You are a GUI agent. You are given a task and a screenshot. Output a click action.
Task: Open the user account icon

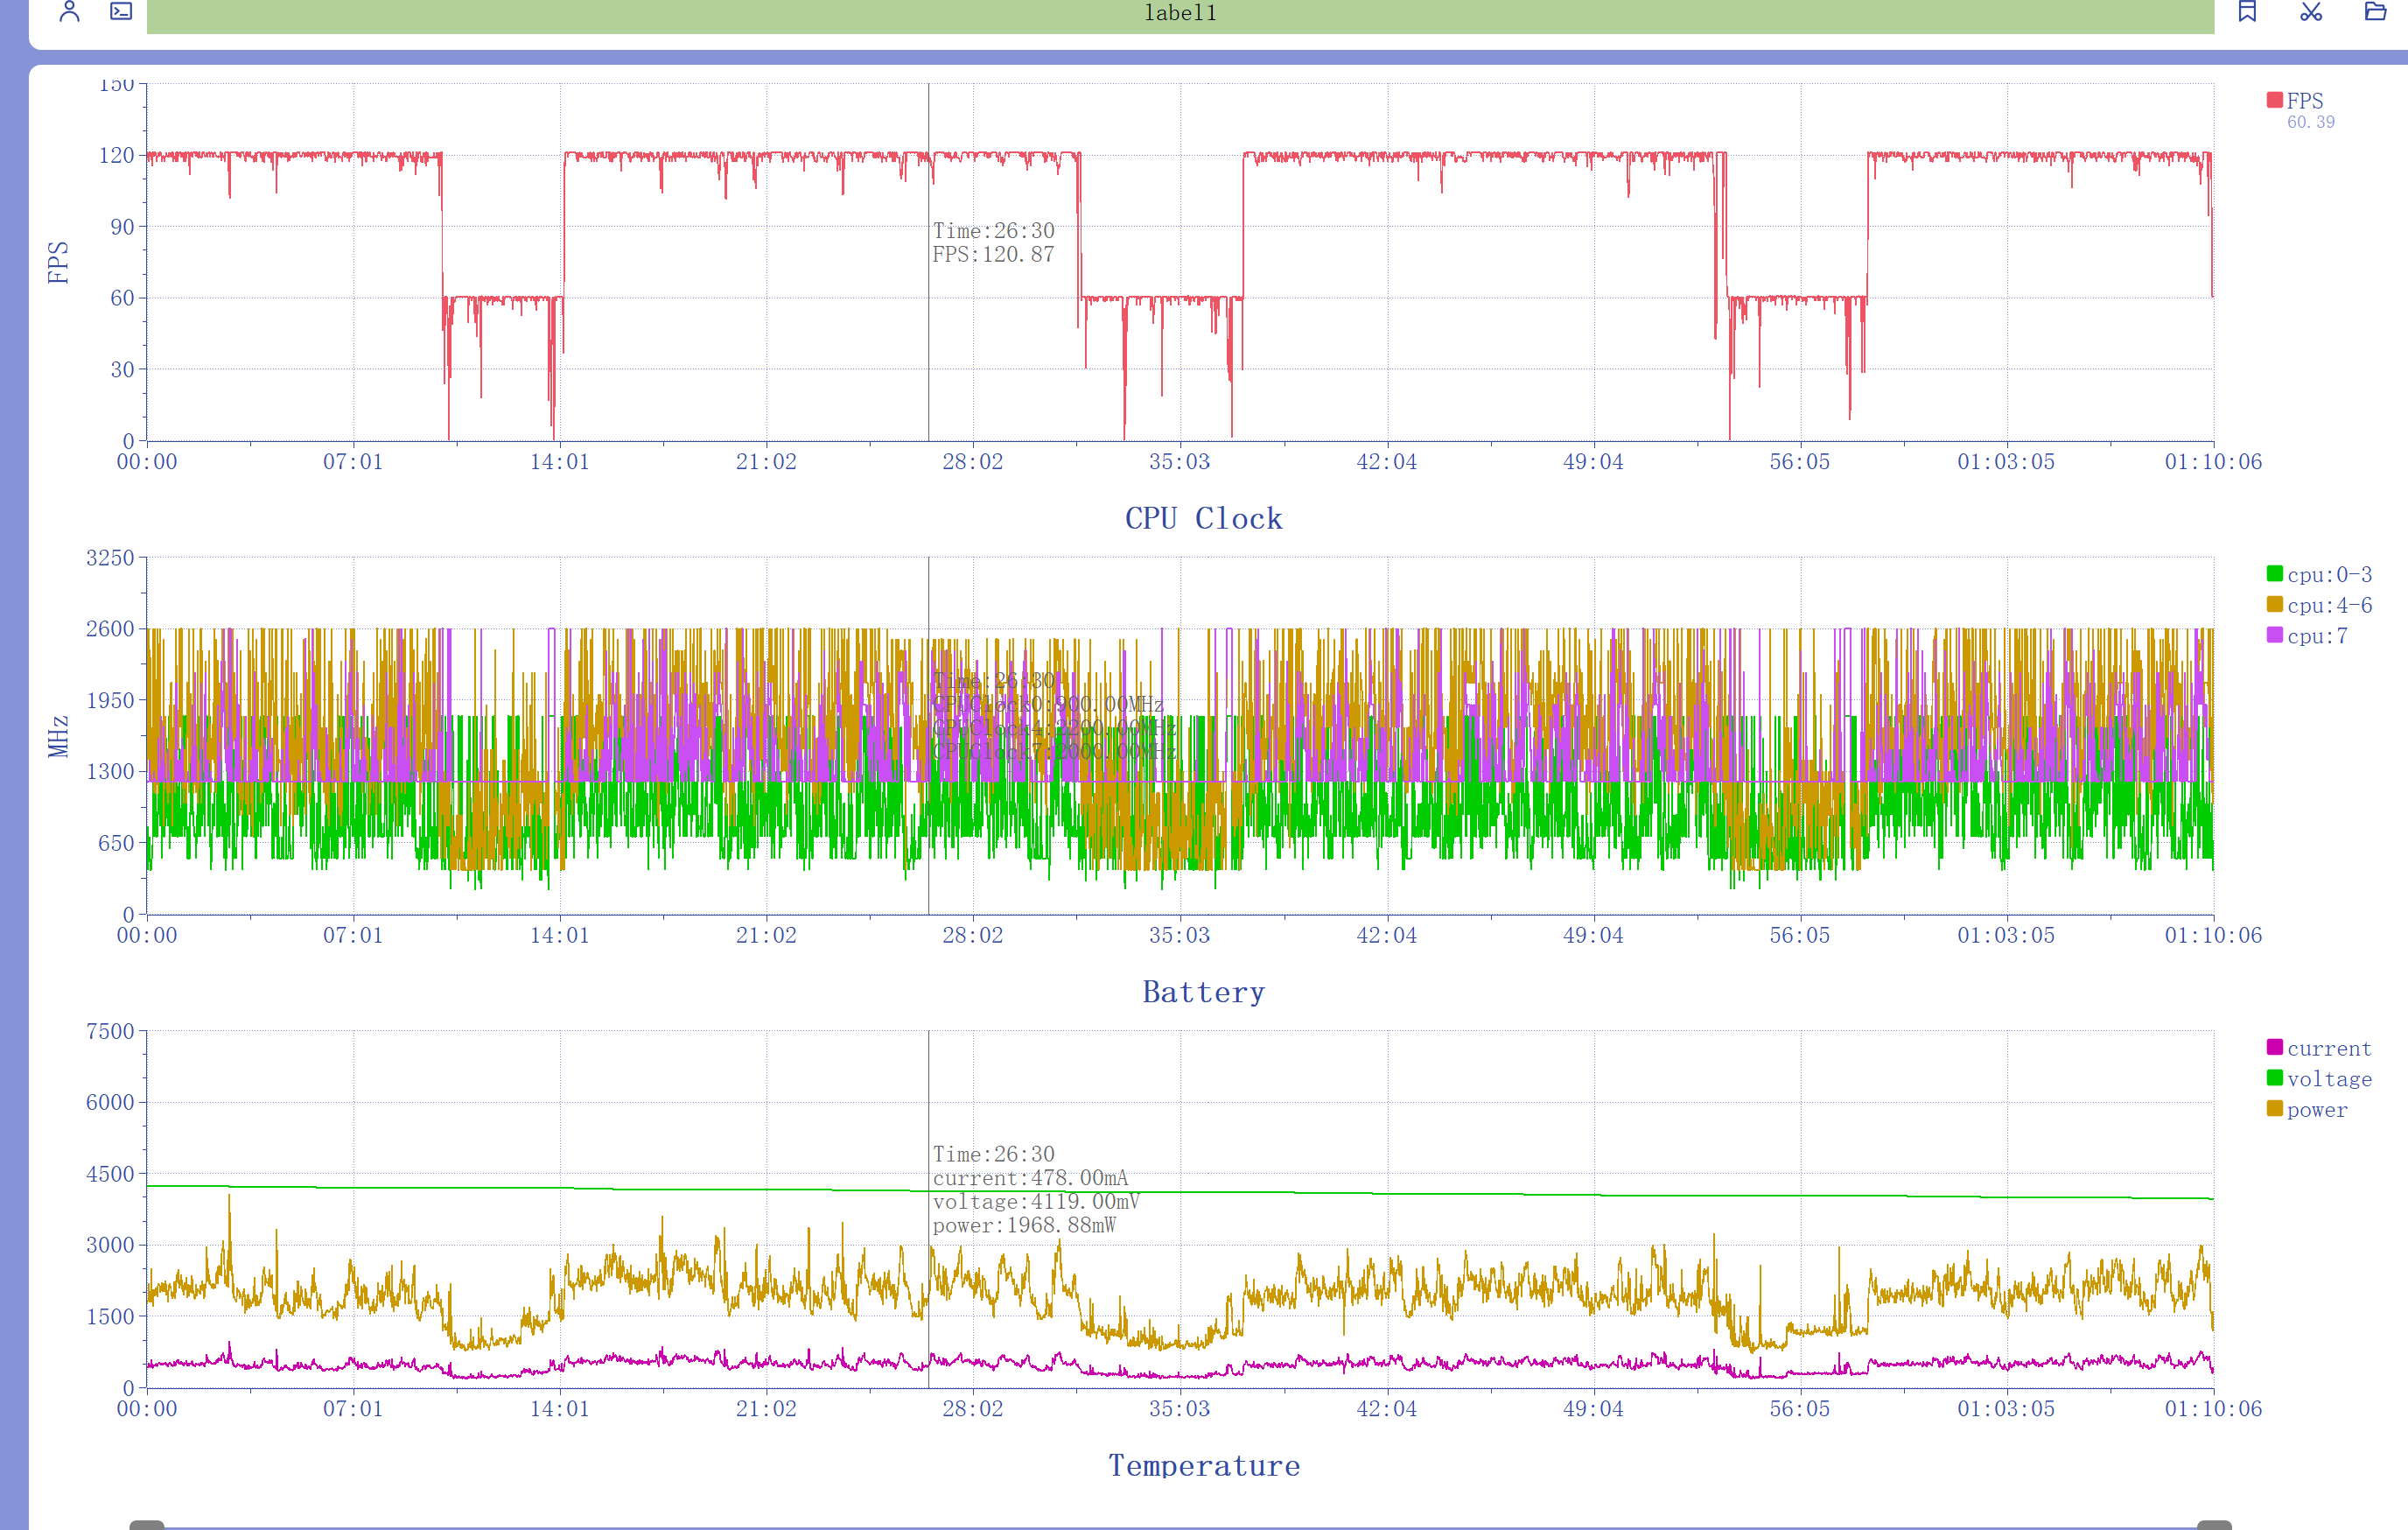(x=69, y=11)
